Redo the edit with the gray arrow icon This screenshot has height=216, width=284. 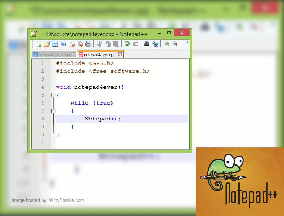135,44
